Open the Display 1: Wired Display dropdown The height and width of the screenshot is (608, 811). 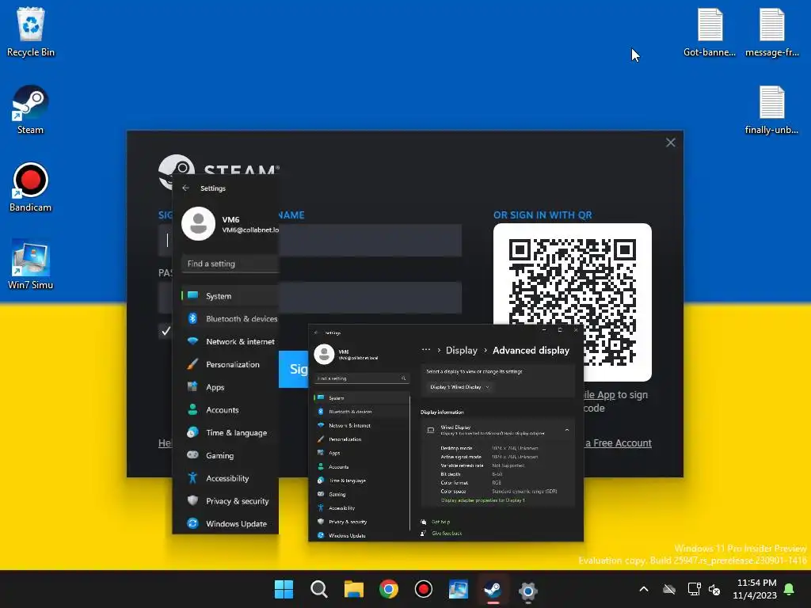459,386
